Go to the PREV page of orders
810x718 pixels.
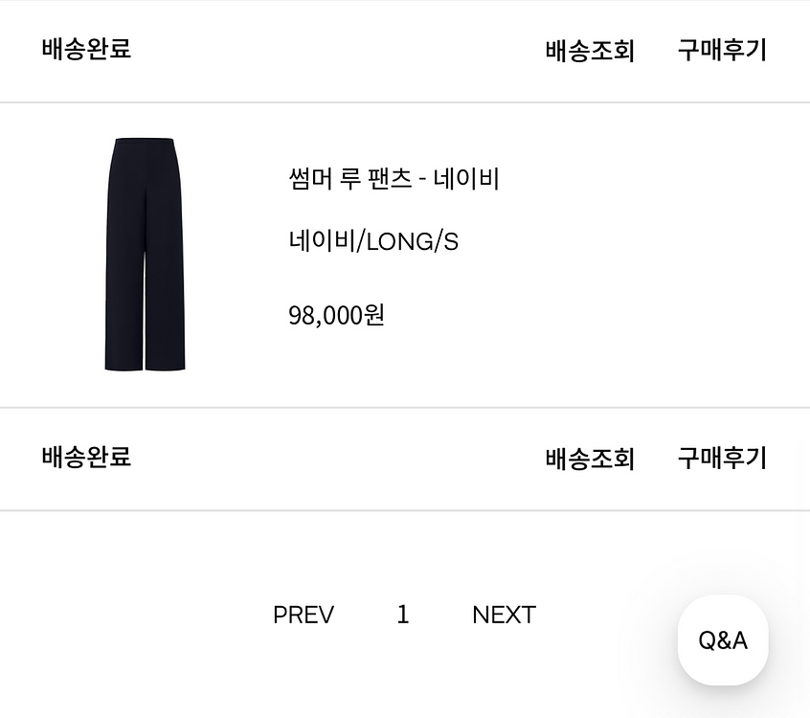click(303, 615)
